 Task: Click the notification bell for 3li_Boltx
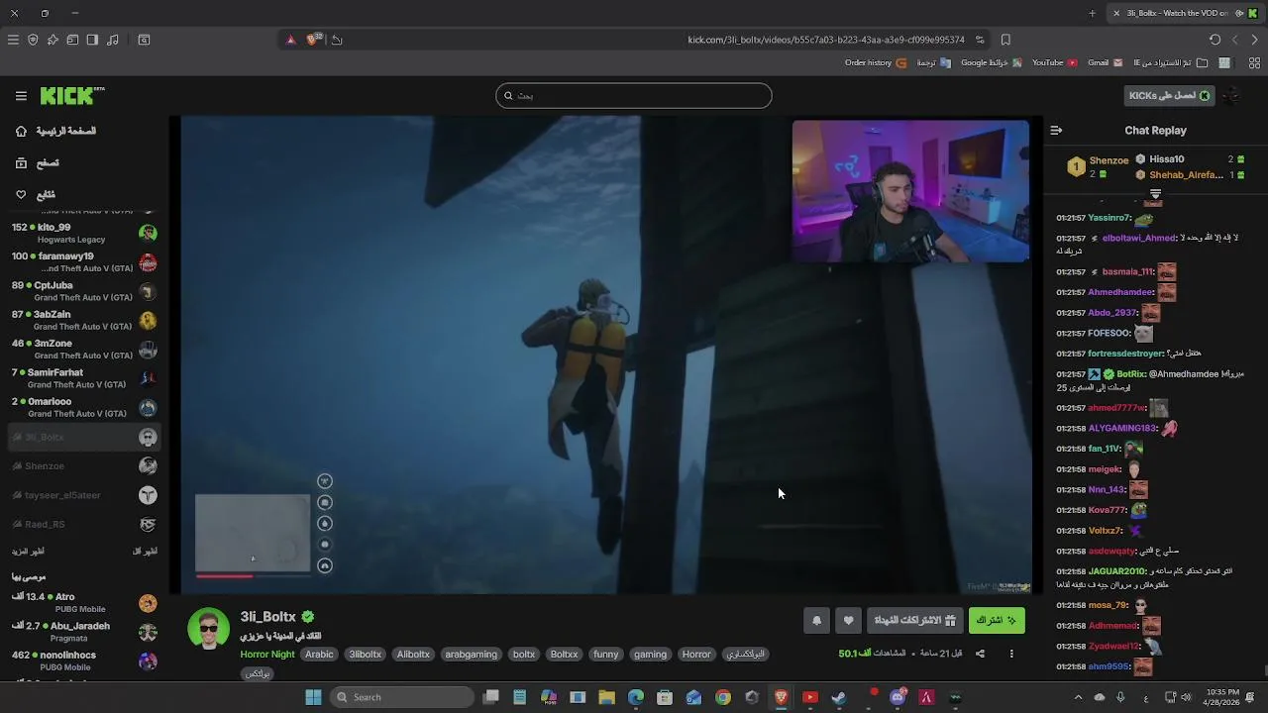816,621
